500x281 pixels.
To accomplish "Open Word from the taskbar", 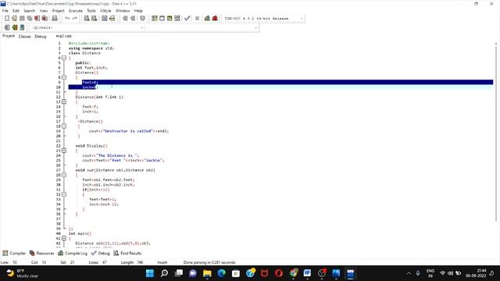I will pyautogui.click(x=307, y=273).
